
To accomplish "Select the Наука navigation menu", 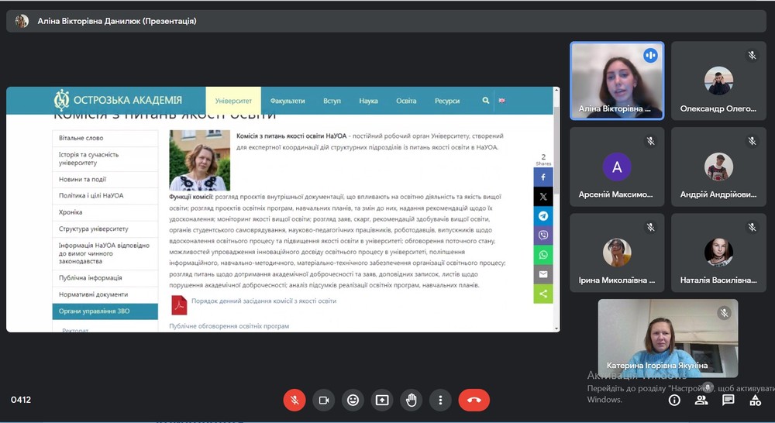I will [x=368, y=101].
